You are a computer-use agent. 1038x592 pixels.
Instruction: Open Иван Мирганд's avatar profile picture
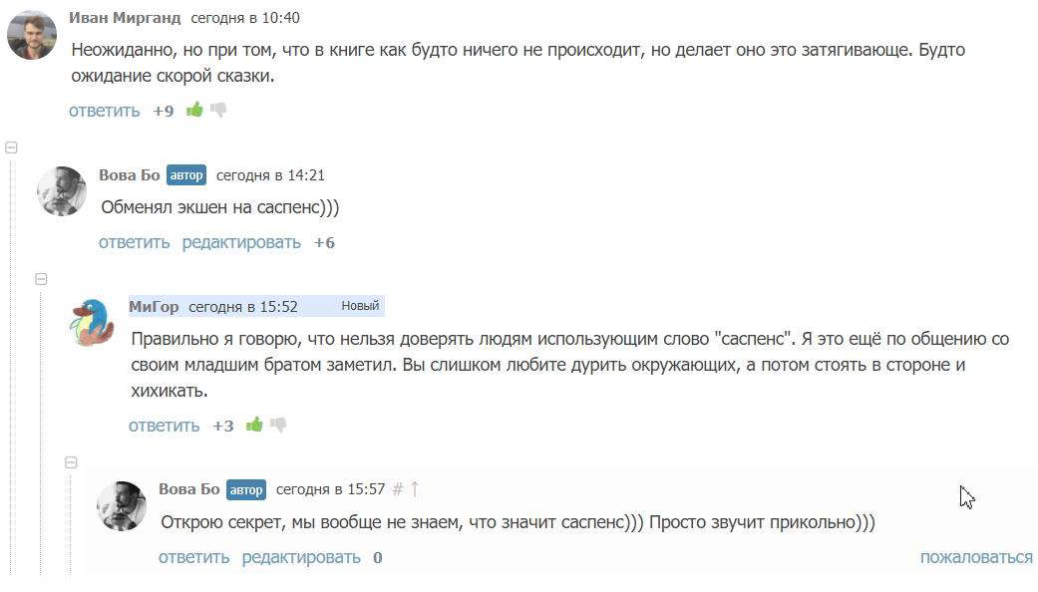tap(32, 36)
